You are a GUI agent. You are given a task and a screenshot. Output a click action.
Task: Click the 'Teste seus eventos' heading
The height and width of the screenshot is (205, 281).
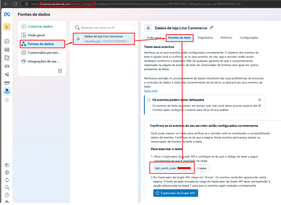pos(159,47)
